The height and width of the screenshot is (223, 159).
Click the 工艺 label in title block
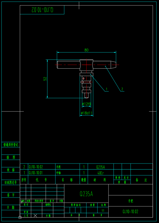(26, 215)
